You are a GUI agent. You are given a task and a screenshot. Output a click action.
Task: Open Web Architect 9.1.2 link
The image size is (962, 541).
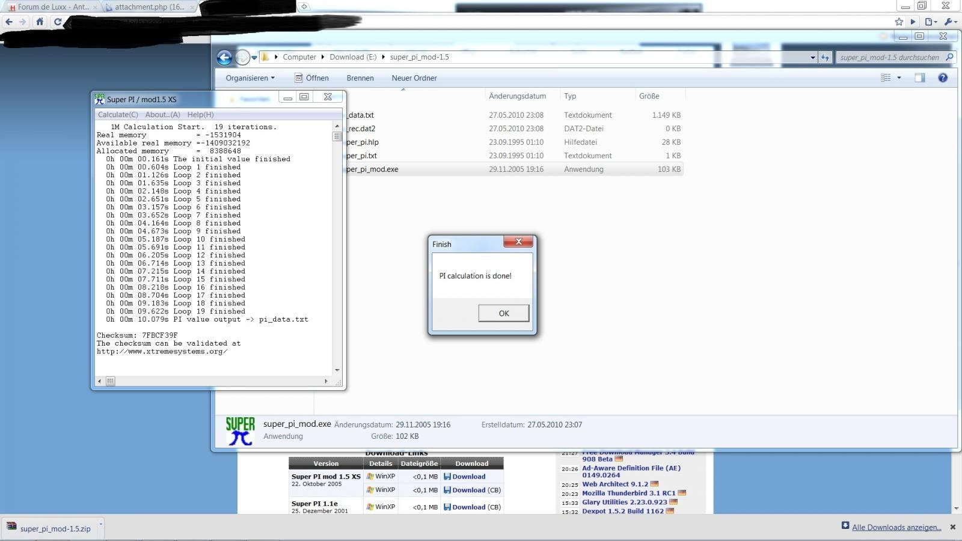point(614,484)
